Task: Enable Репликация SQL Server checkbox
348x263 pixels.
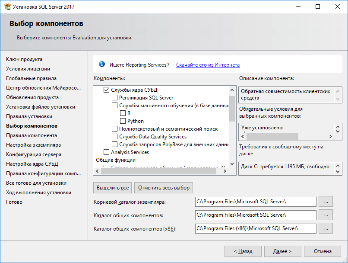Action: [114, 98]
